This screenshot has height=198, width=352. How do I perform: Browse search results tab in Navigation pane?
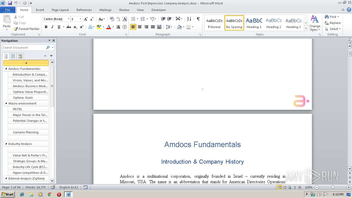coord(20,56)
